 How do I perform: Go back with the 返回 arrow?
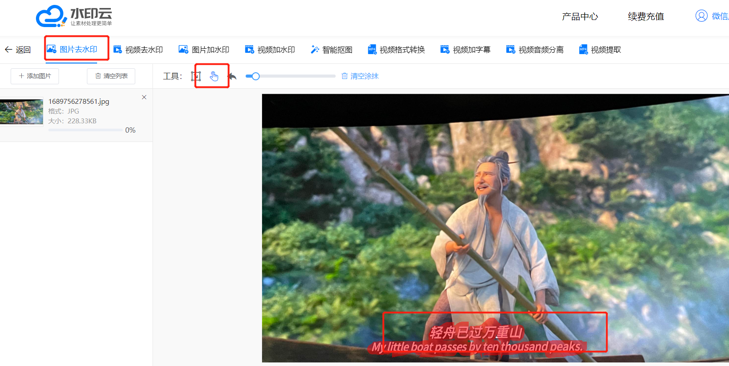click(18, 50)
